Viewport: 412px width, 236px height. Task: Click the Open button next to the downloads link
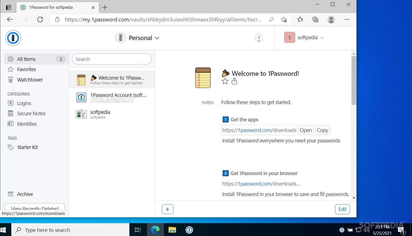click(306, 130)
